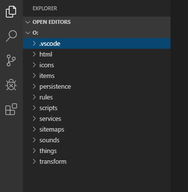
Task: Collapse the O: workspace root
Action: coord(28,33)
